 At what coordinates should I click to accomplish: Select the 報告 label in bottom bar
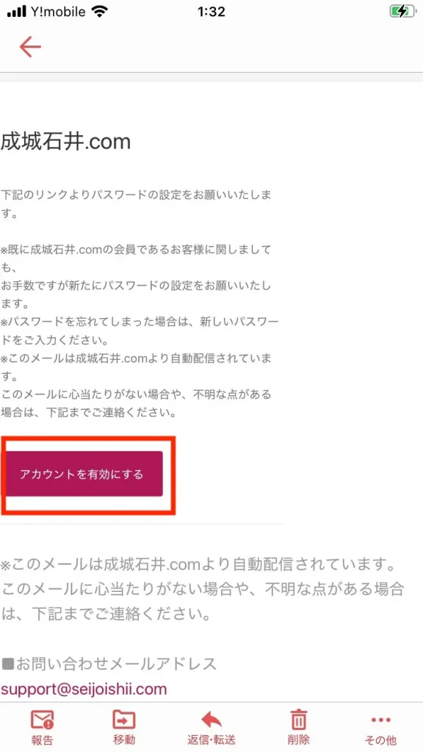(x=42, y=740)
